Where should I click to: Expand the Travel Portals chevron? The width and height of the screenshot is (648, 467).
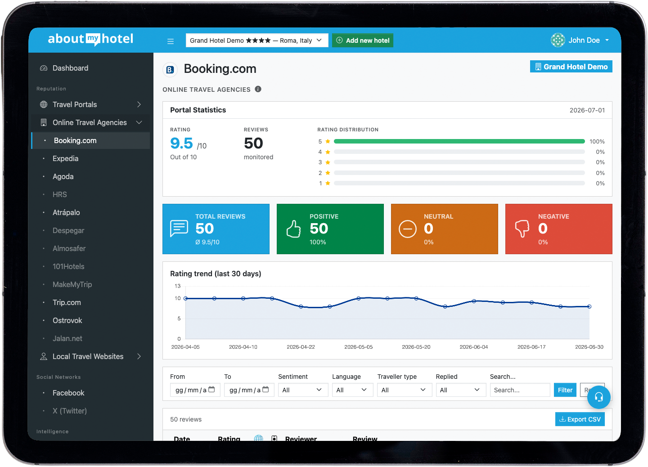pos(139,104)
